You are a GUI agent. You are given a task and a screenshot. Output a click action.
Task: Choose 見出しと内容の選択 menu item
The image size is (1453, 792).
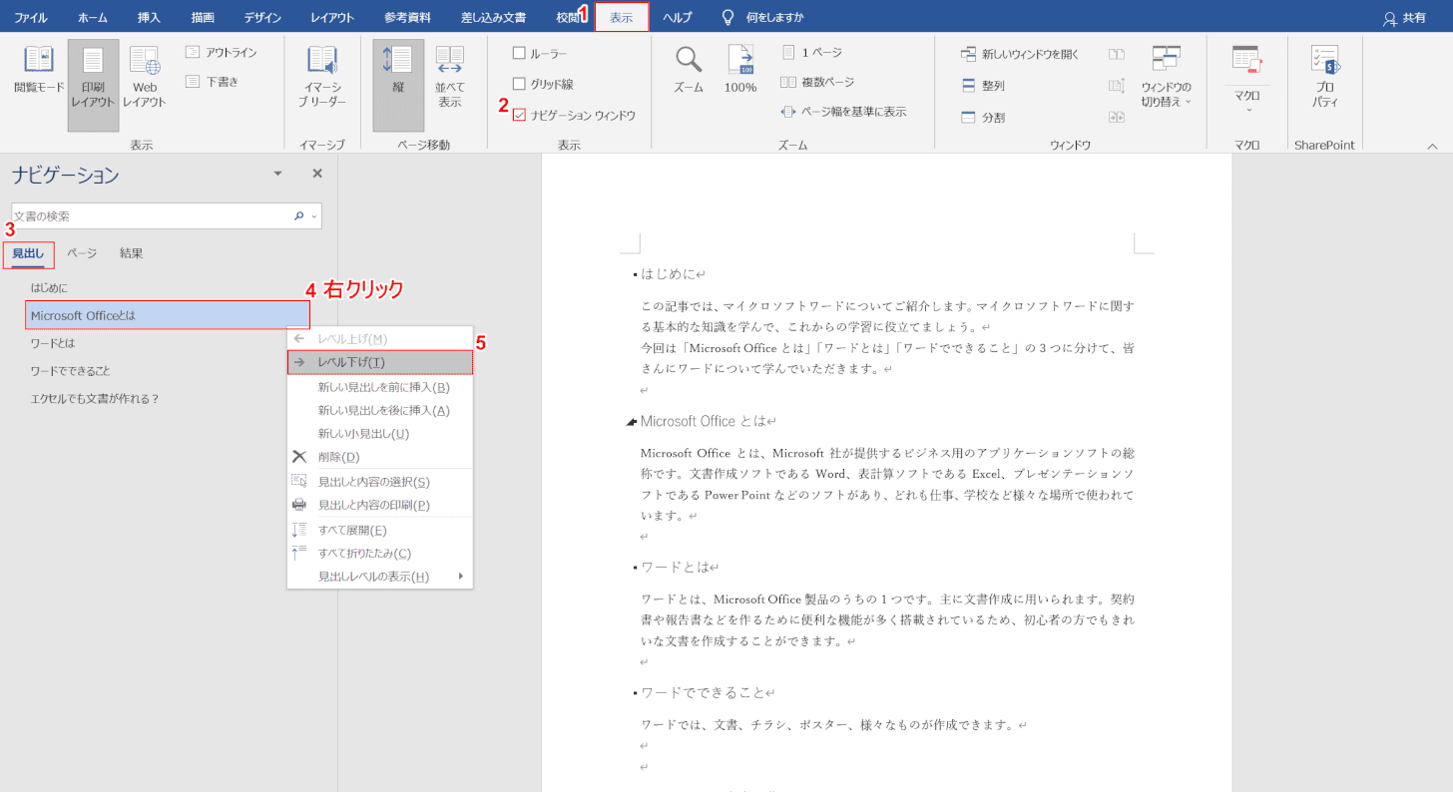tap(380, 482)
